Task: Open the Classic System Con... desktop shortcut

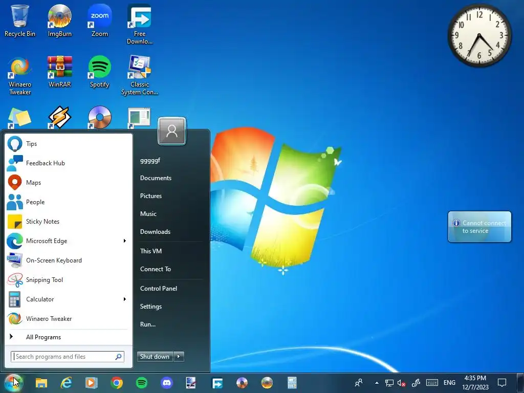Action: [x=139, y=76]
